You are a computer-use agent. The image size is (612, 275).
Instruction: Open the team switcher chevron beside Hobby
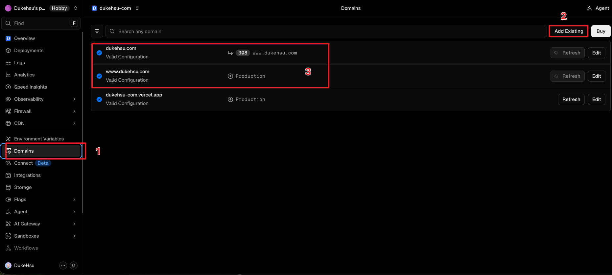[76, 8]
